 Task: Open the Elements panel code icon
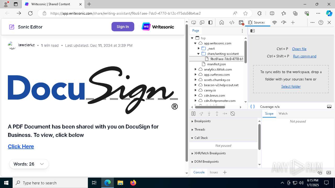point(232,22)
